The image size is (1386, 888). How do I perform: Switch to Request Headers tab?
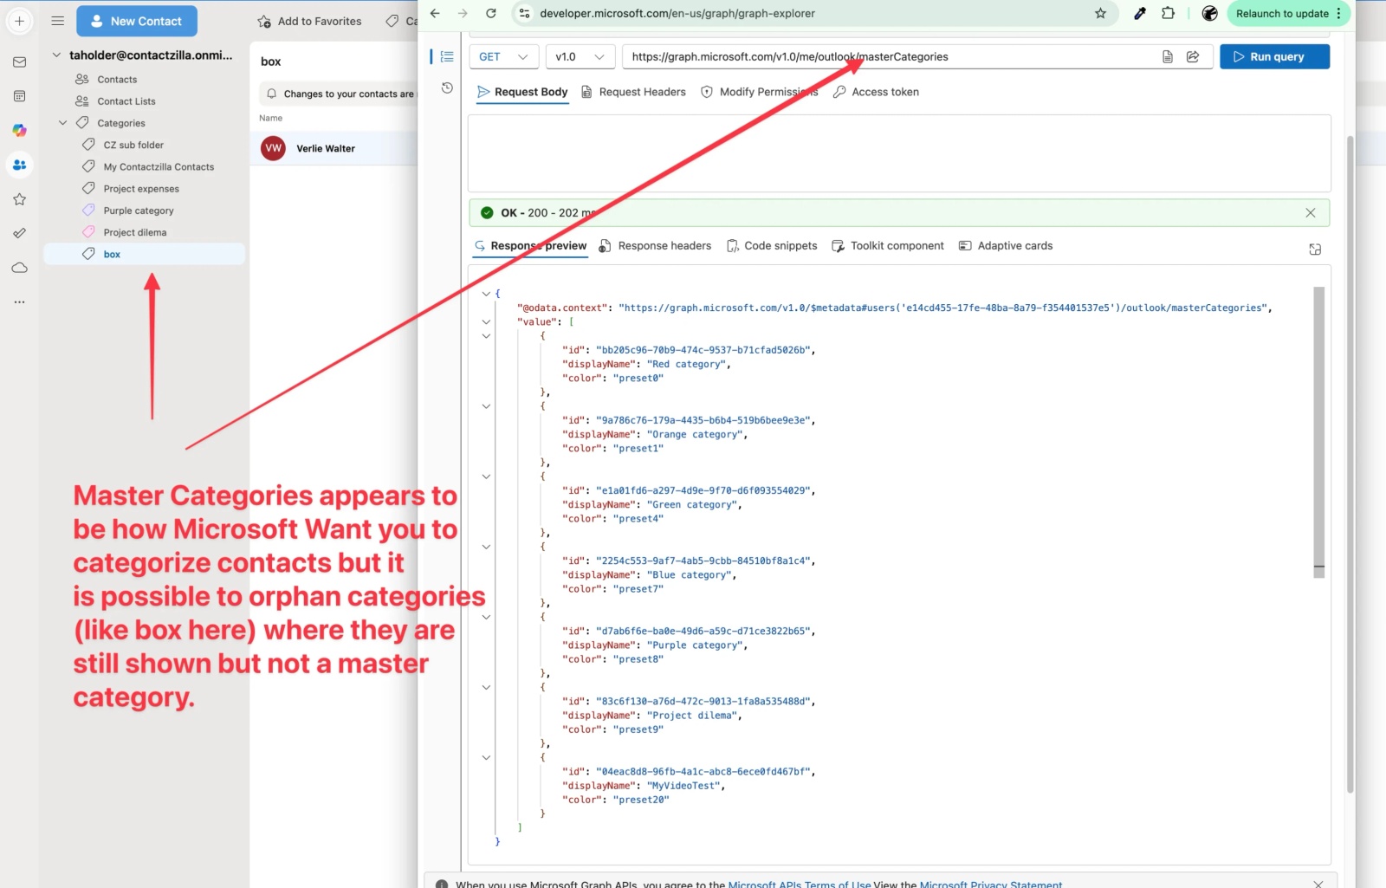click(633, 92)
